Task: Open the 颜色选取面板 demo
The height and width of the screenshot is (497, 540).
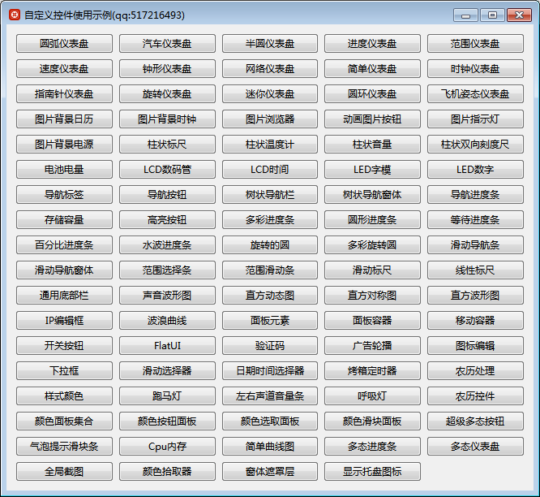Action: point(270,421)
